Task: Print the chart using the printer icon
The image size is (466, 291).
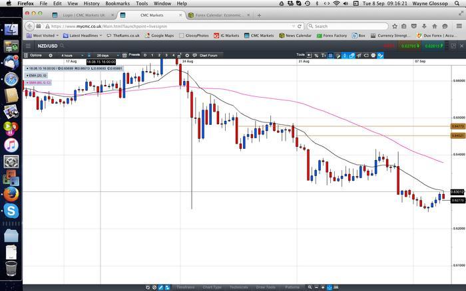Action: point(373,55)
